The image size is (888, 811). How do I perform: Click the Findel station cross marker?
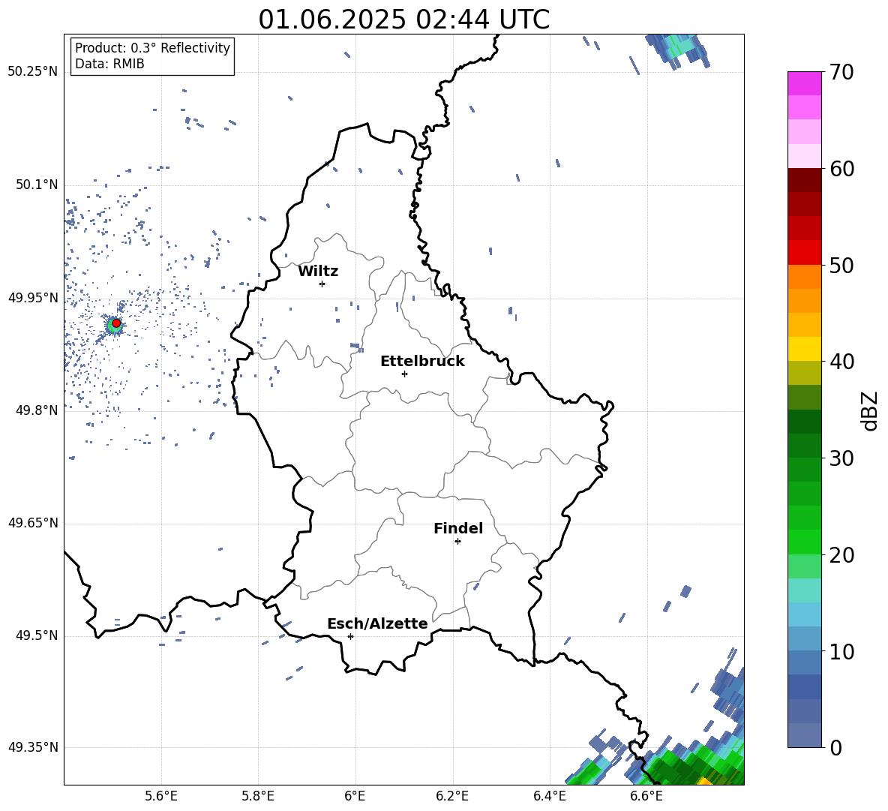coord(457,542)
